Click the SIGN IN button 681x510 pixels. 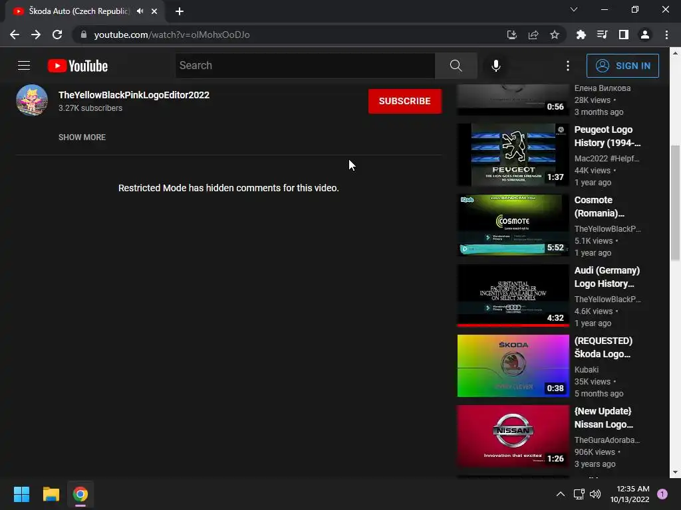[x=622, y=66]
